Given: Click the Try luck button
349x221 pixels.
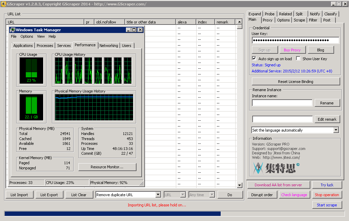Looking at the screenshot, I should [x=327, y=185].
